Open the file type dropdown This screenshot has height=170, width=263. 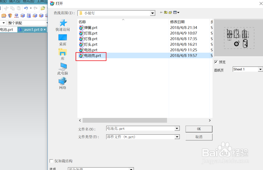click(177, 137)
